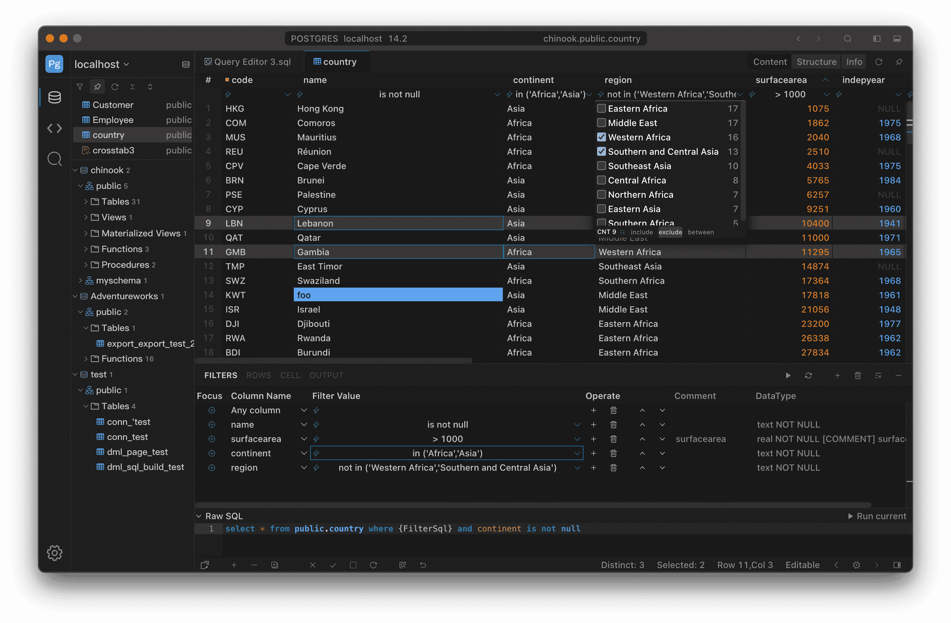Open the search icon in the left sidebar
This screenshot has height=623, width=951.
(x=55, y=158)
